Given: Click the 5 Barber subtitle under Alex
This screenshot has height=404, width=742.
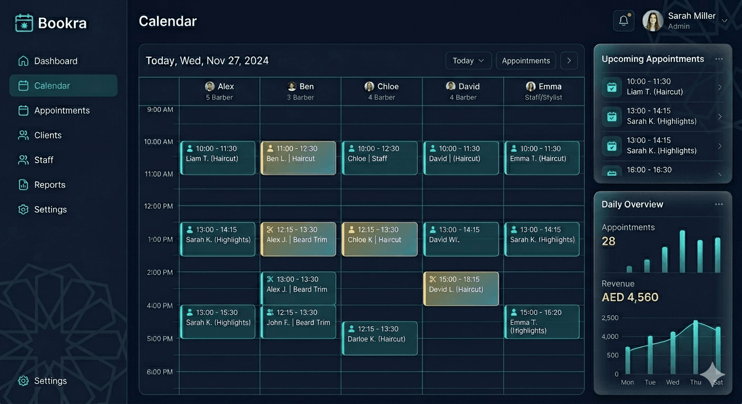Looking at the screenshot, I should [x=219, y=97].
